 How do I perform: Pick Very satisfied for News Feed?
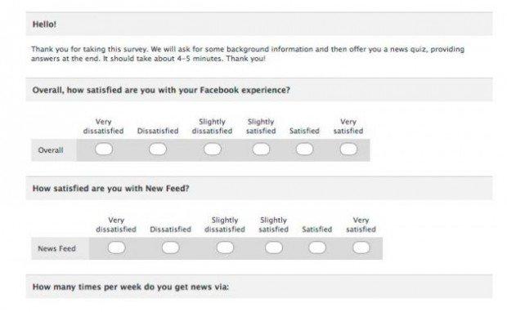361,247
